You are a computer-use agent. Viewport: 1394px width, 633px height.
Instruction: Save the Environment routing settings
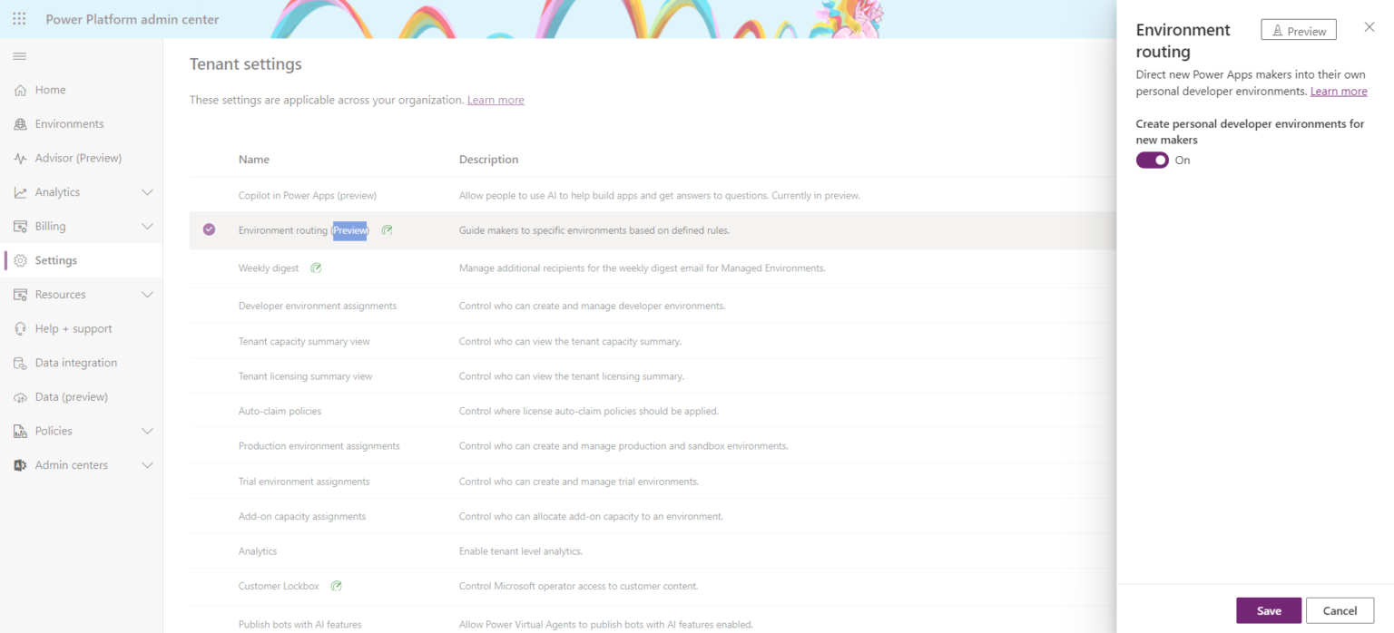[1268, 609]
